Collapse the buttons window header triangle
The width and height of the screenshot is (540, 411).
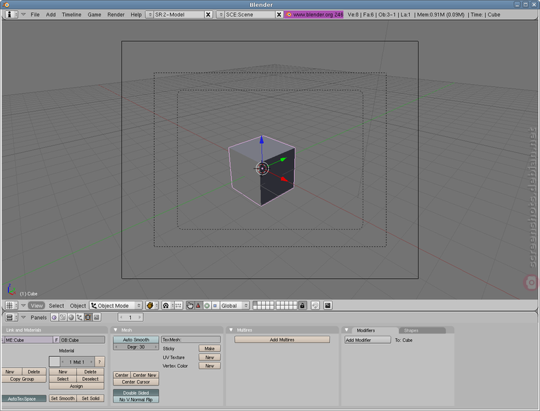(23, 317)
